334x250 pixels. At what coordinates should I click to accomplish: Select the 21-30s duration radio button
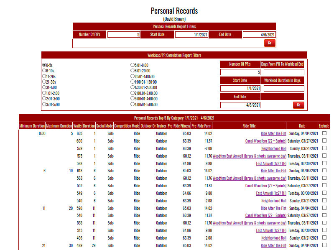pyautogui.click(x=44, y=82)
